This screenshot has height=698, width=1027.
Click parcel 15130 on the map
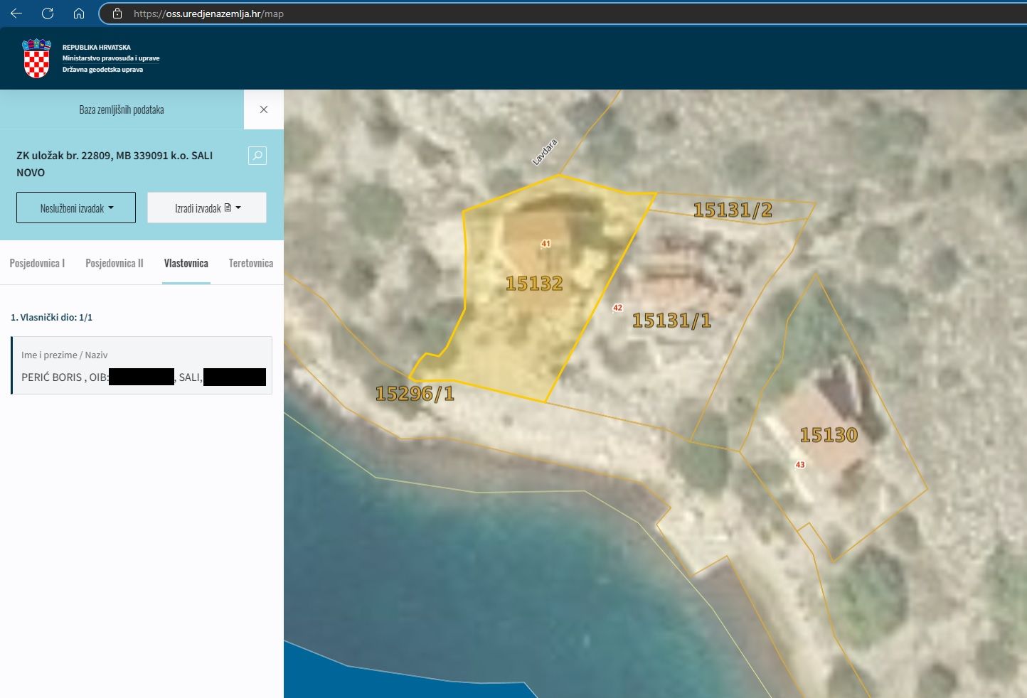click(829, 434)
